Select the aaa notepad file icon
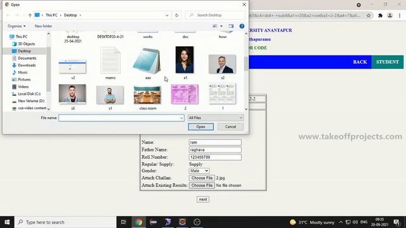Image resolution: width=406 pixels, height=228 pixels. 147,61
